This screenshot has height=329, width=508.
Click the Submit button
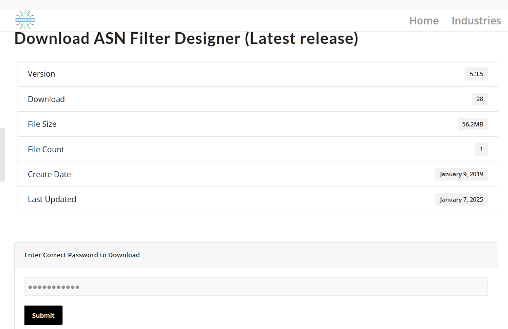coord(43,315)
